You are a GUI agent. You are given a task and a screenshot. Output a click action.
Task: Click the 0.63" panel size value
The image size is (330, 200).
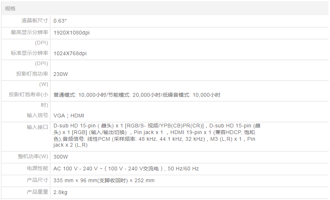point(60,21)
